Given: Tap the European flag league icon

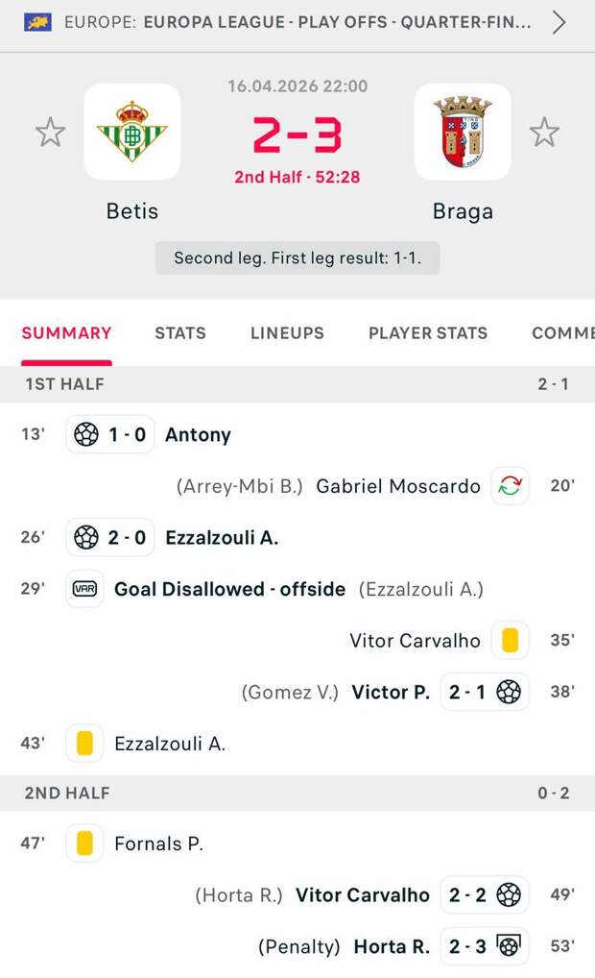Looking at the screenshot, I should [x=38, y=22].
